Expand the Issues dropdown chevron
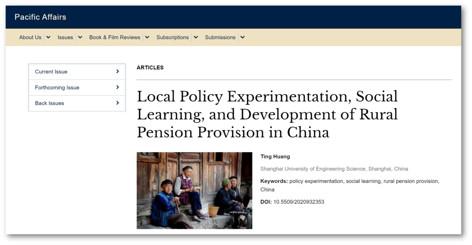 click(x=80, y=37)
